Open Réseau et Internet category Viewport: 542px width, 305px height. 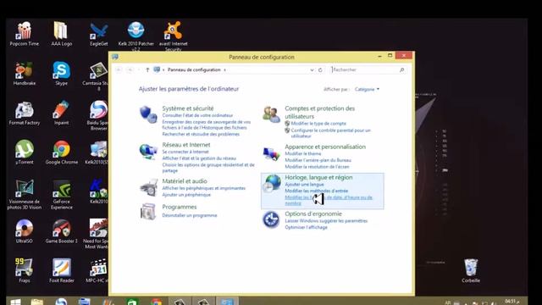click(186, 145)
